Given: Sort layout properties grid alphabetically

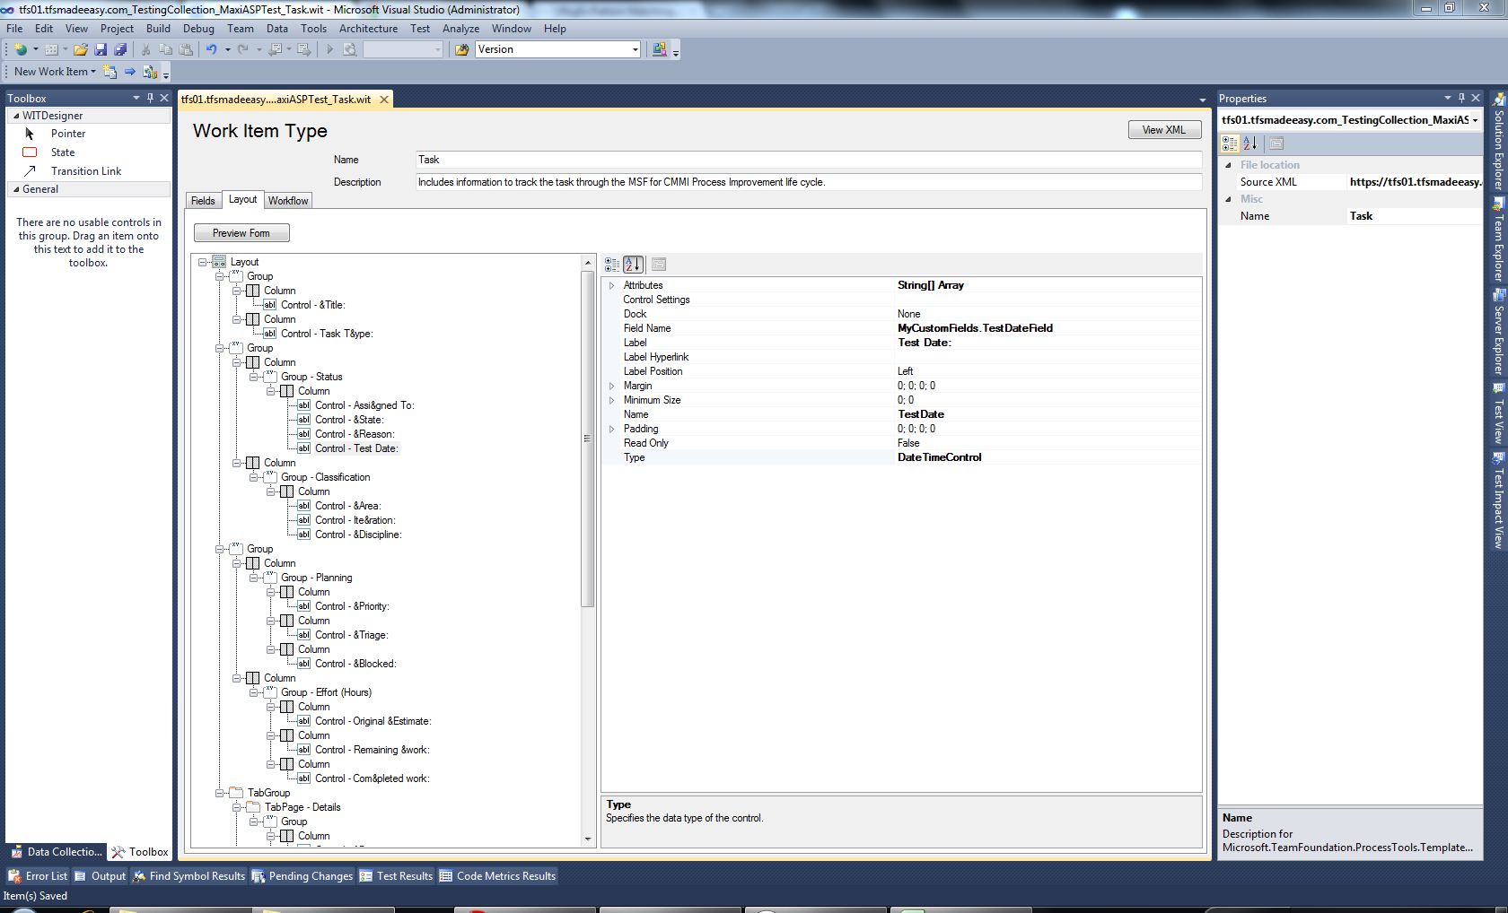Looking at the screenshot, I should pyautogui.click(x=633, y=265).
